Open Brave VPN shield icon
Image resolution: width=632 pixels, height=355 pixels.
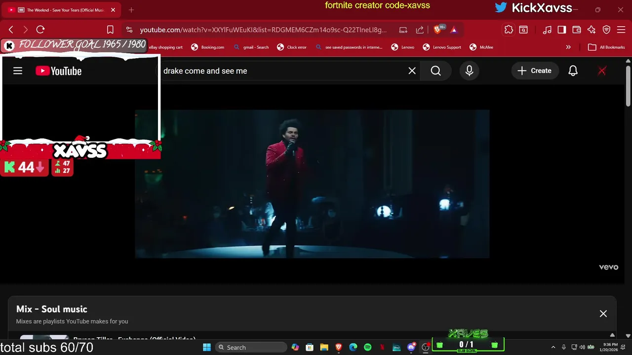click(606, 30)
